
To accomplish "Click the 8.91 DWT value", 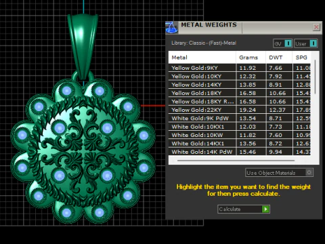I will point(276,85).
